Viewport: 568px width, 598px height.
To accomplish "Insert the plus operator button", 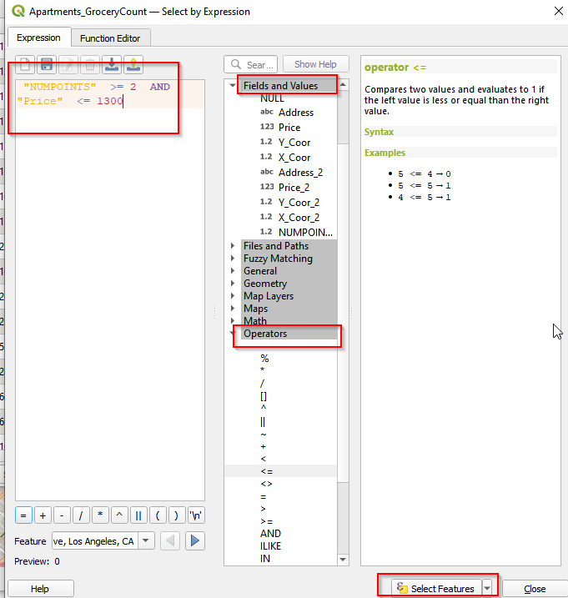I will (x=43, y=515).
